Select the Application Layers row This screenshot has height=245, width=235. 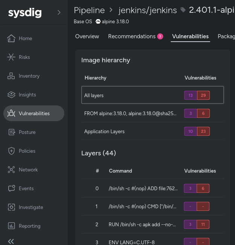point(153,131)
